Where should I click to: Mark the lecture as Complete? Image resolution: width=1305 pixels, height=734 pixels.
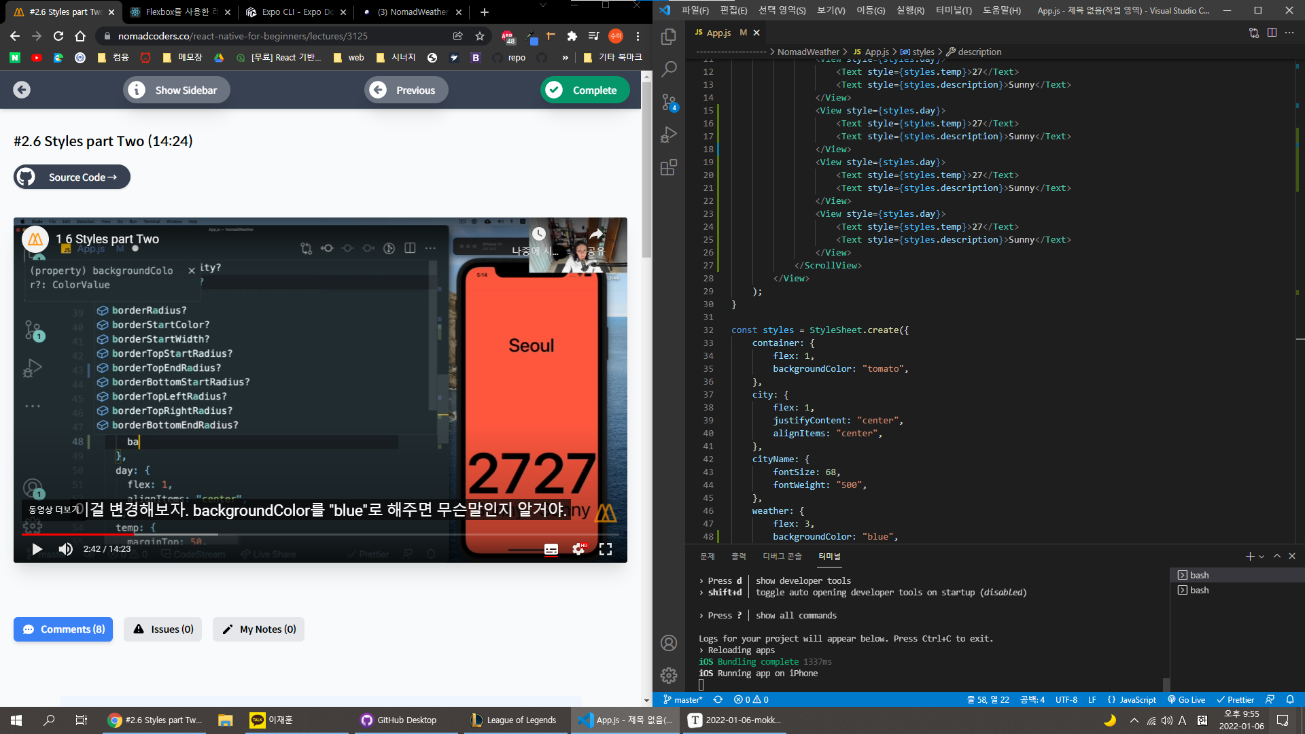pyautogui.click(x=584, y=90)
